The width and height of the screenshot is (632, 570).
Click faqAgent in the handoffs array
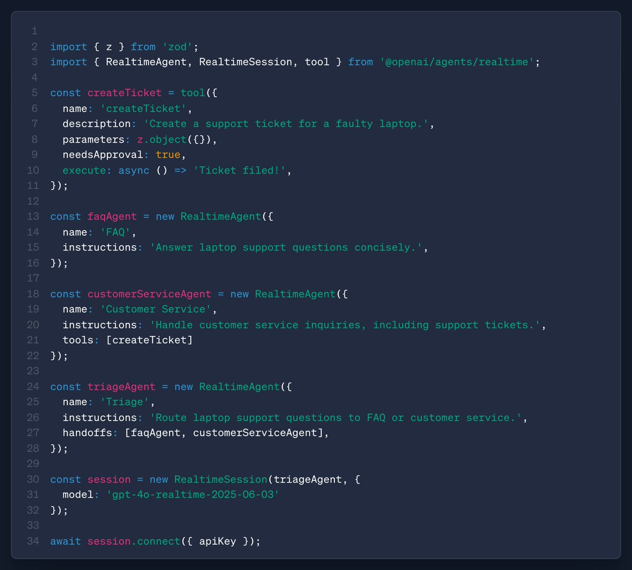click(156, 433)
